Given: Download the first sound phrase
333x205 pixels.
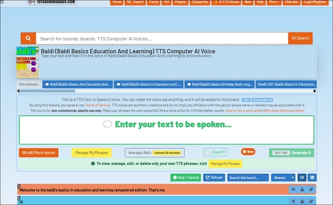Looking at the screenshot, I should (x=302, y=189).
